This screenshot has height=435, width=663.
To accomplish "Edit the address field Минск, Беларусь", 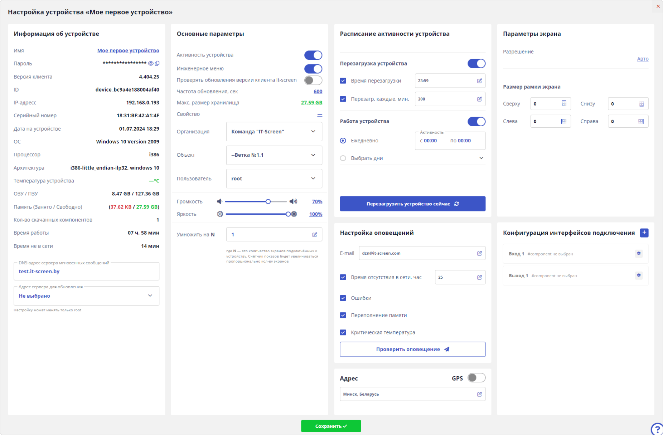I will coord(479,394).
